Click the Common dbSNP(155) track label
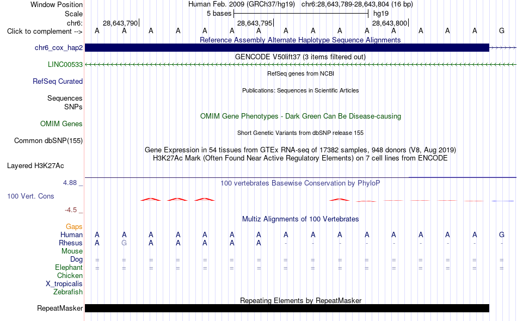 tap(48, 141)
